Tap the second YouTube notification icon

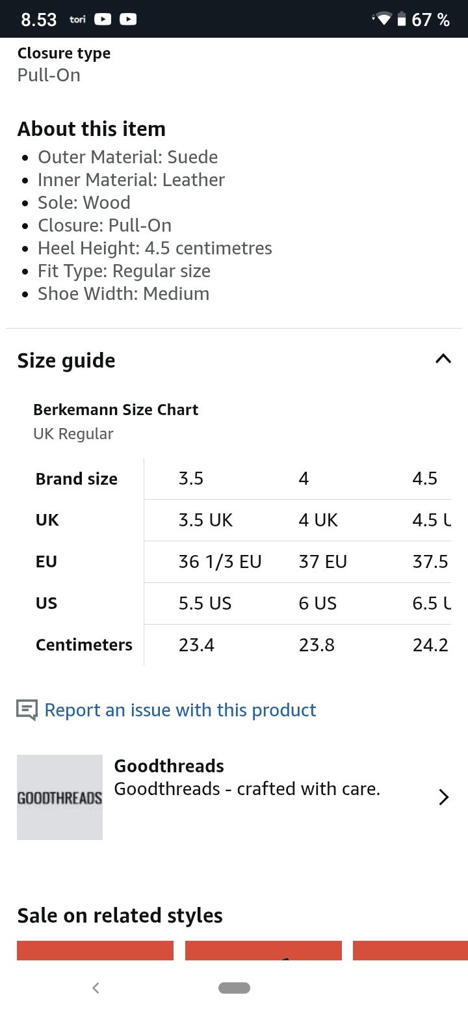click(x=128, y=20)
